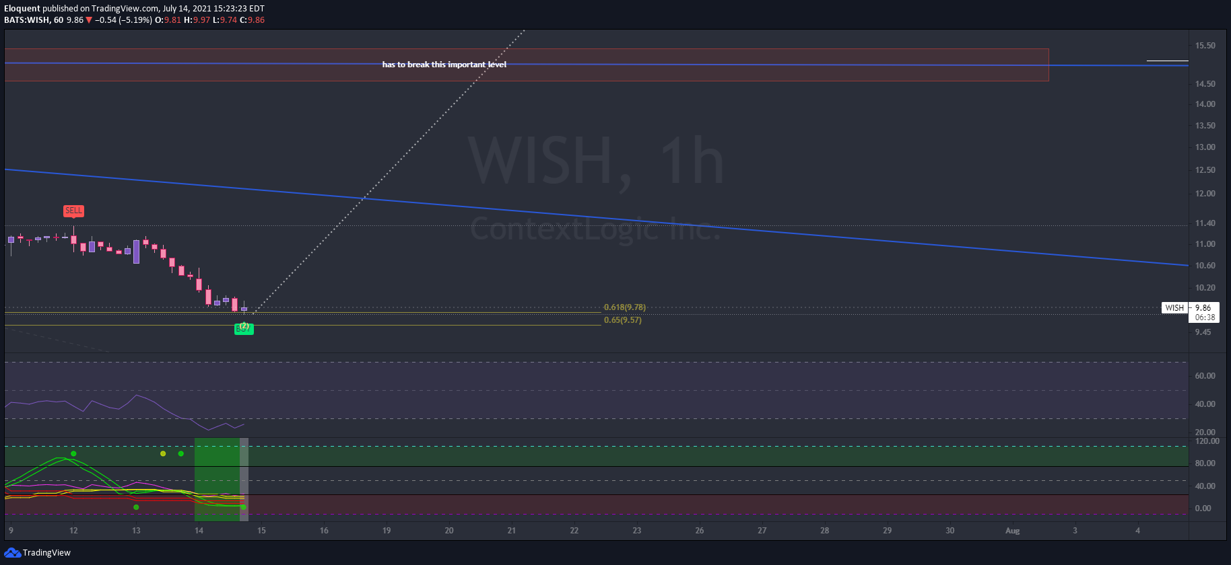Click RSI axis label 60.00

pyautogui.click(x=1205, y=376)
